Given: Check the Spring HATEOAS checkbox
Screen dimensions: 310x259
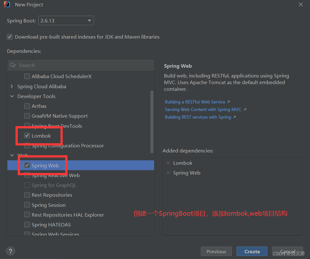Looking at the screenshot, I should pyautogui.click(x=27, y=225).
